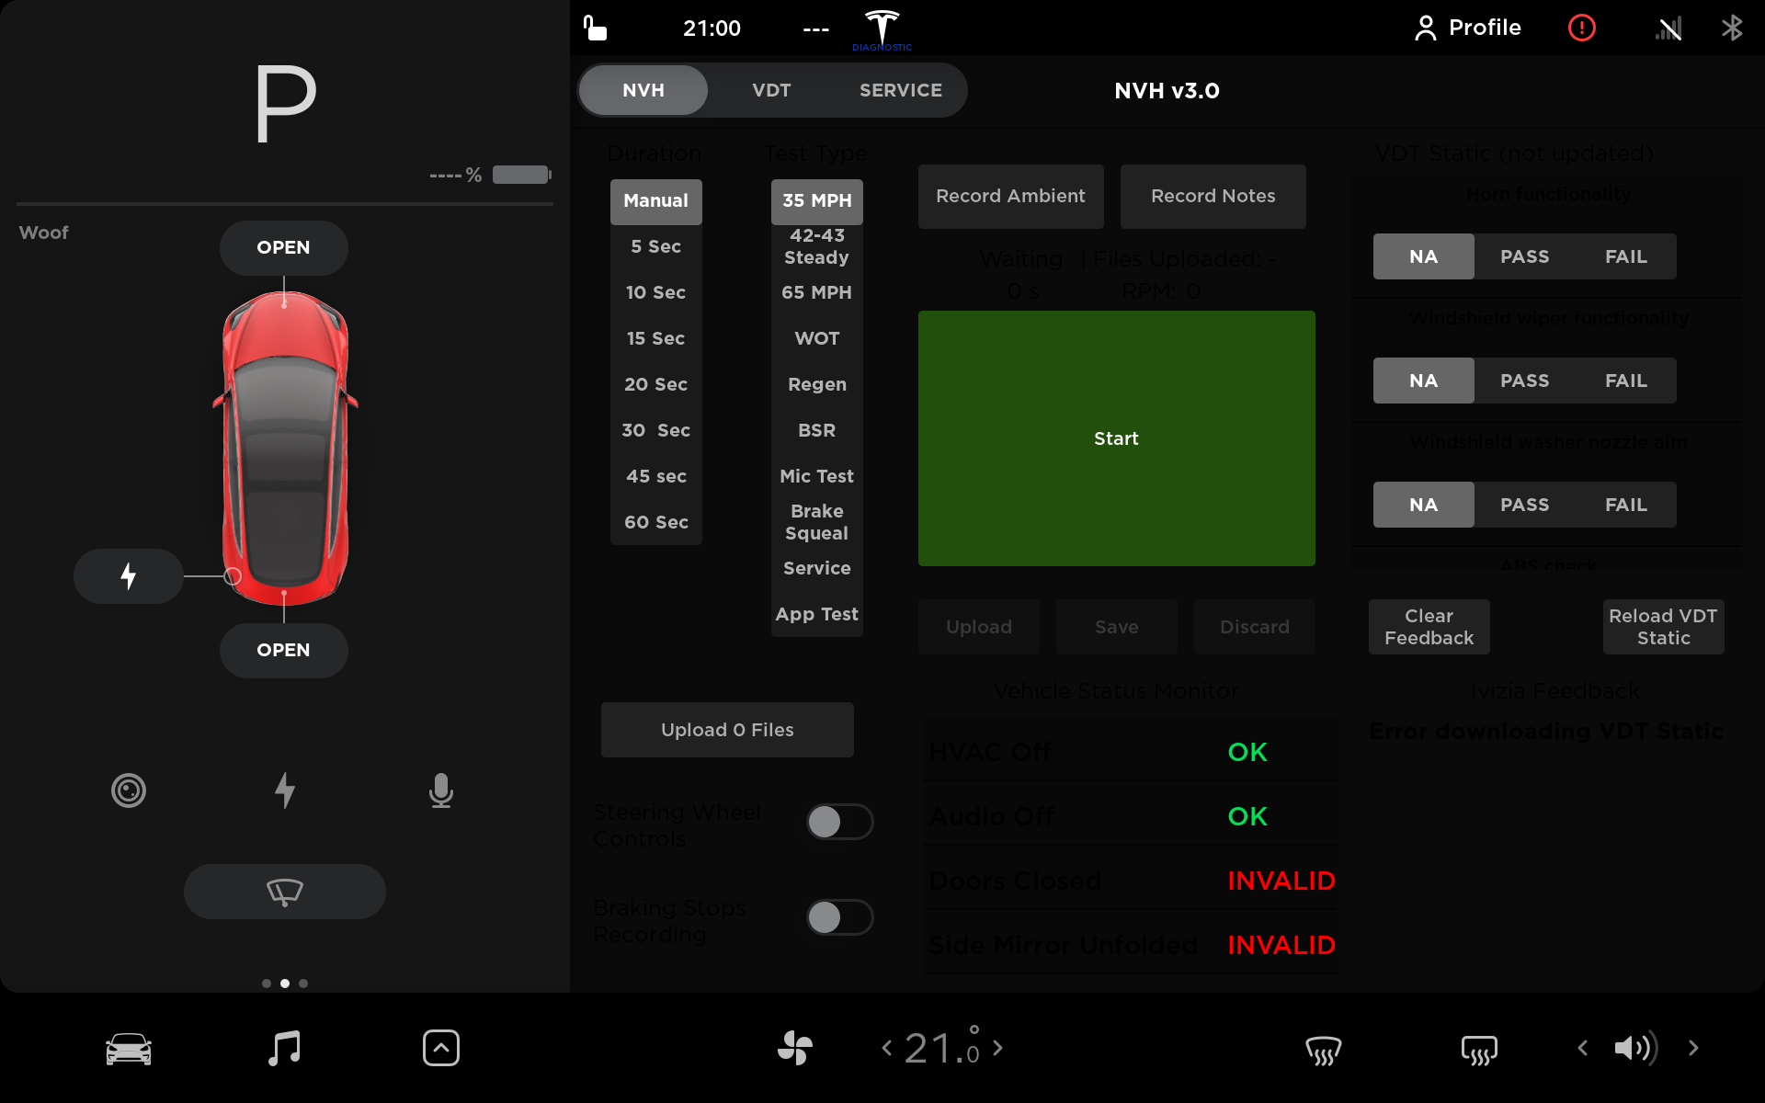Select the WOT test type

815,338
